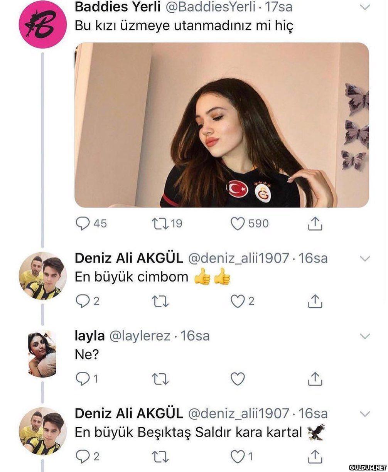Like layla's "Ne?" tweet
The width and height of the screenshot is (388, 472).
pyautogui.click(x=238, y=379)
